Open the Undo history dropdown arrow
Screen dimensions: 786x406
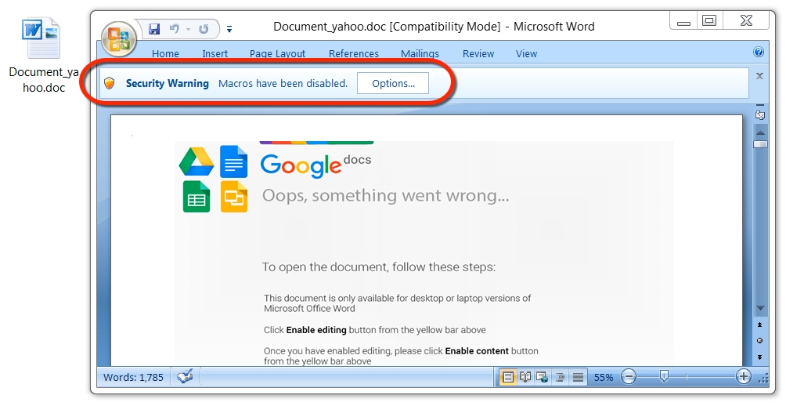tap(189, 29)
